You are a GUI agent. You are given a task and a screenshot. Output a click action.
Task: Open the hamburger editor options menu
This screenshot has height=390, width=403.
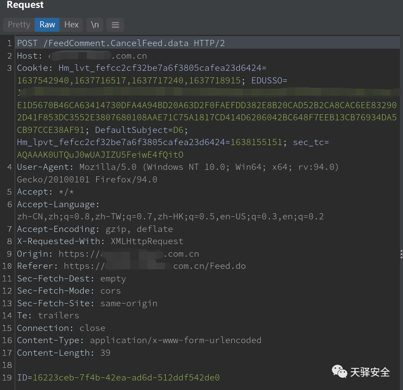115,25
